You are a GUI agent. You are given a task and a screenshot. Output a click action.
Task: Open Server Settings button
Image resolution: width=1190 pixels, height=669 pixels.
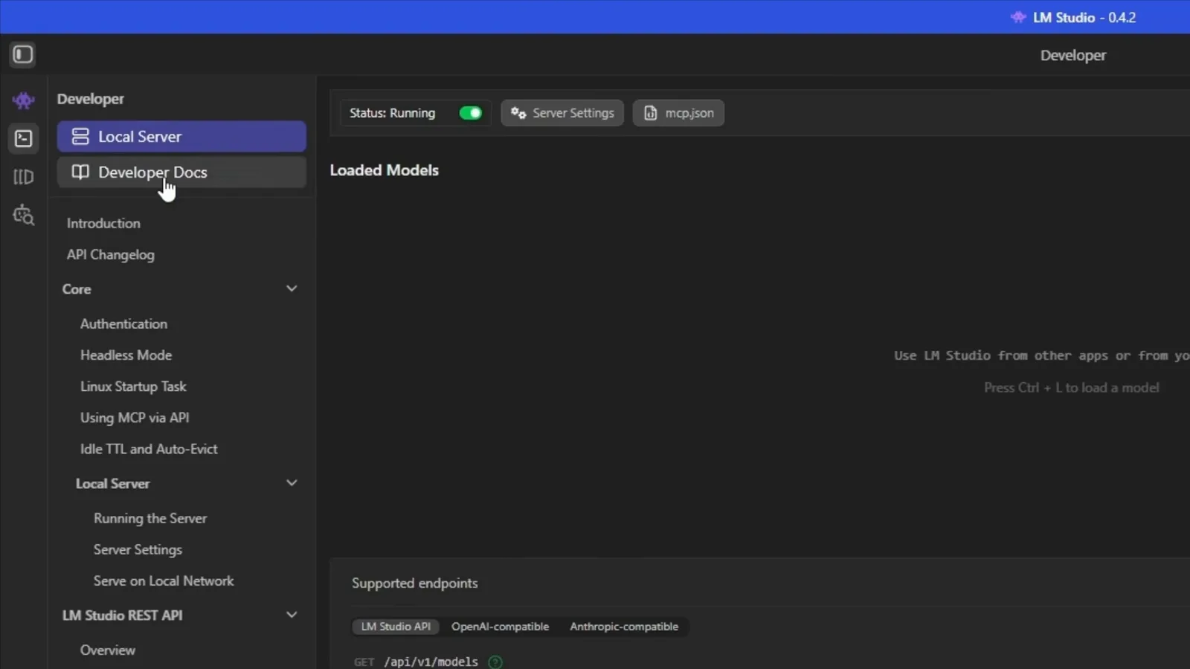pyautogui.click(x=562, y=113)
